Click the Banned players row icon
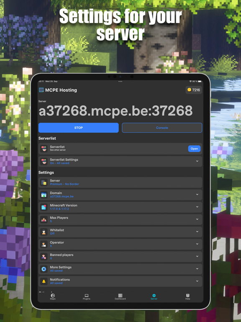The image size is (241, 322). [x=44, y=257]
